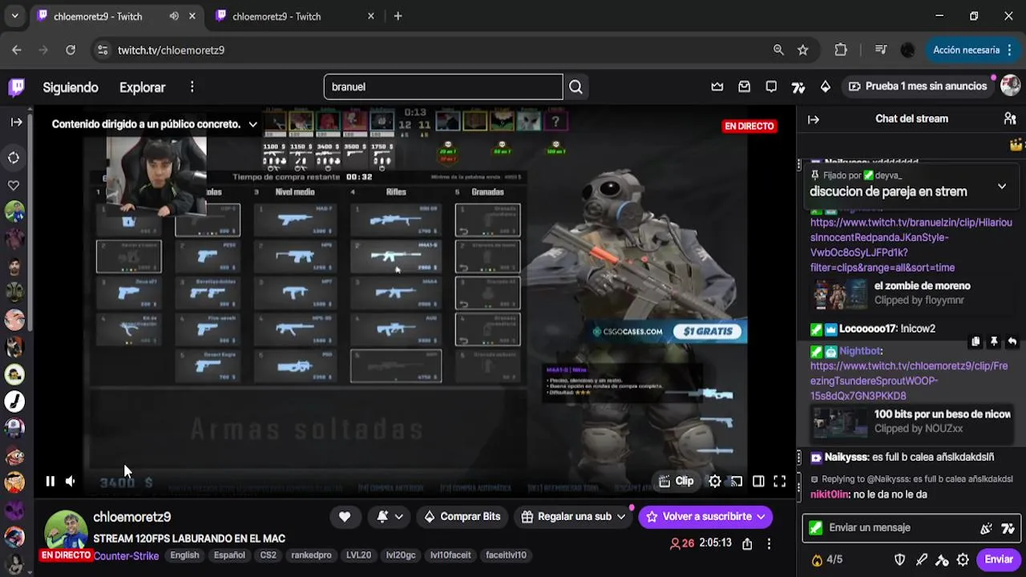This screenshot has height=577, width=1026.
Task: Open the branuelzin clip link in chat
Action: [911, 245]
